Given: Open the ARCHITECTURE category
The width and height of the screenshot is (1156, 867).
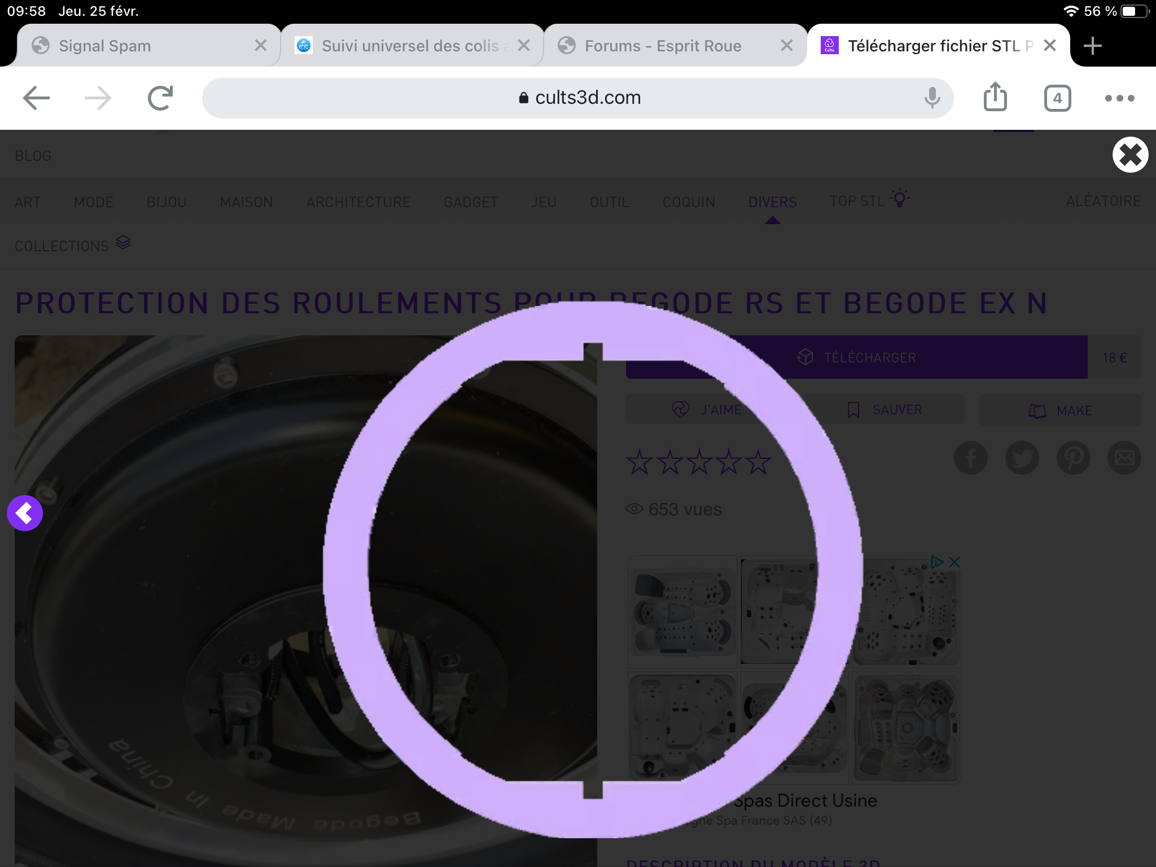Looking at the screenshot, I should tap(358, 202).
